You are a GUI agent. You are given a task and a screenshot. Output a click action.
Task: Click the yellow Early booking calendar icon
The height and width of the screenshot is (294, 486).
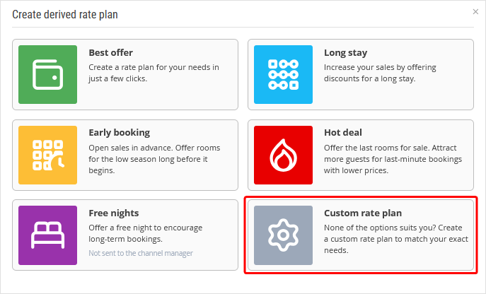click(x=47, y=155)
